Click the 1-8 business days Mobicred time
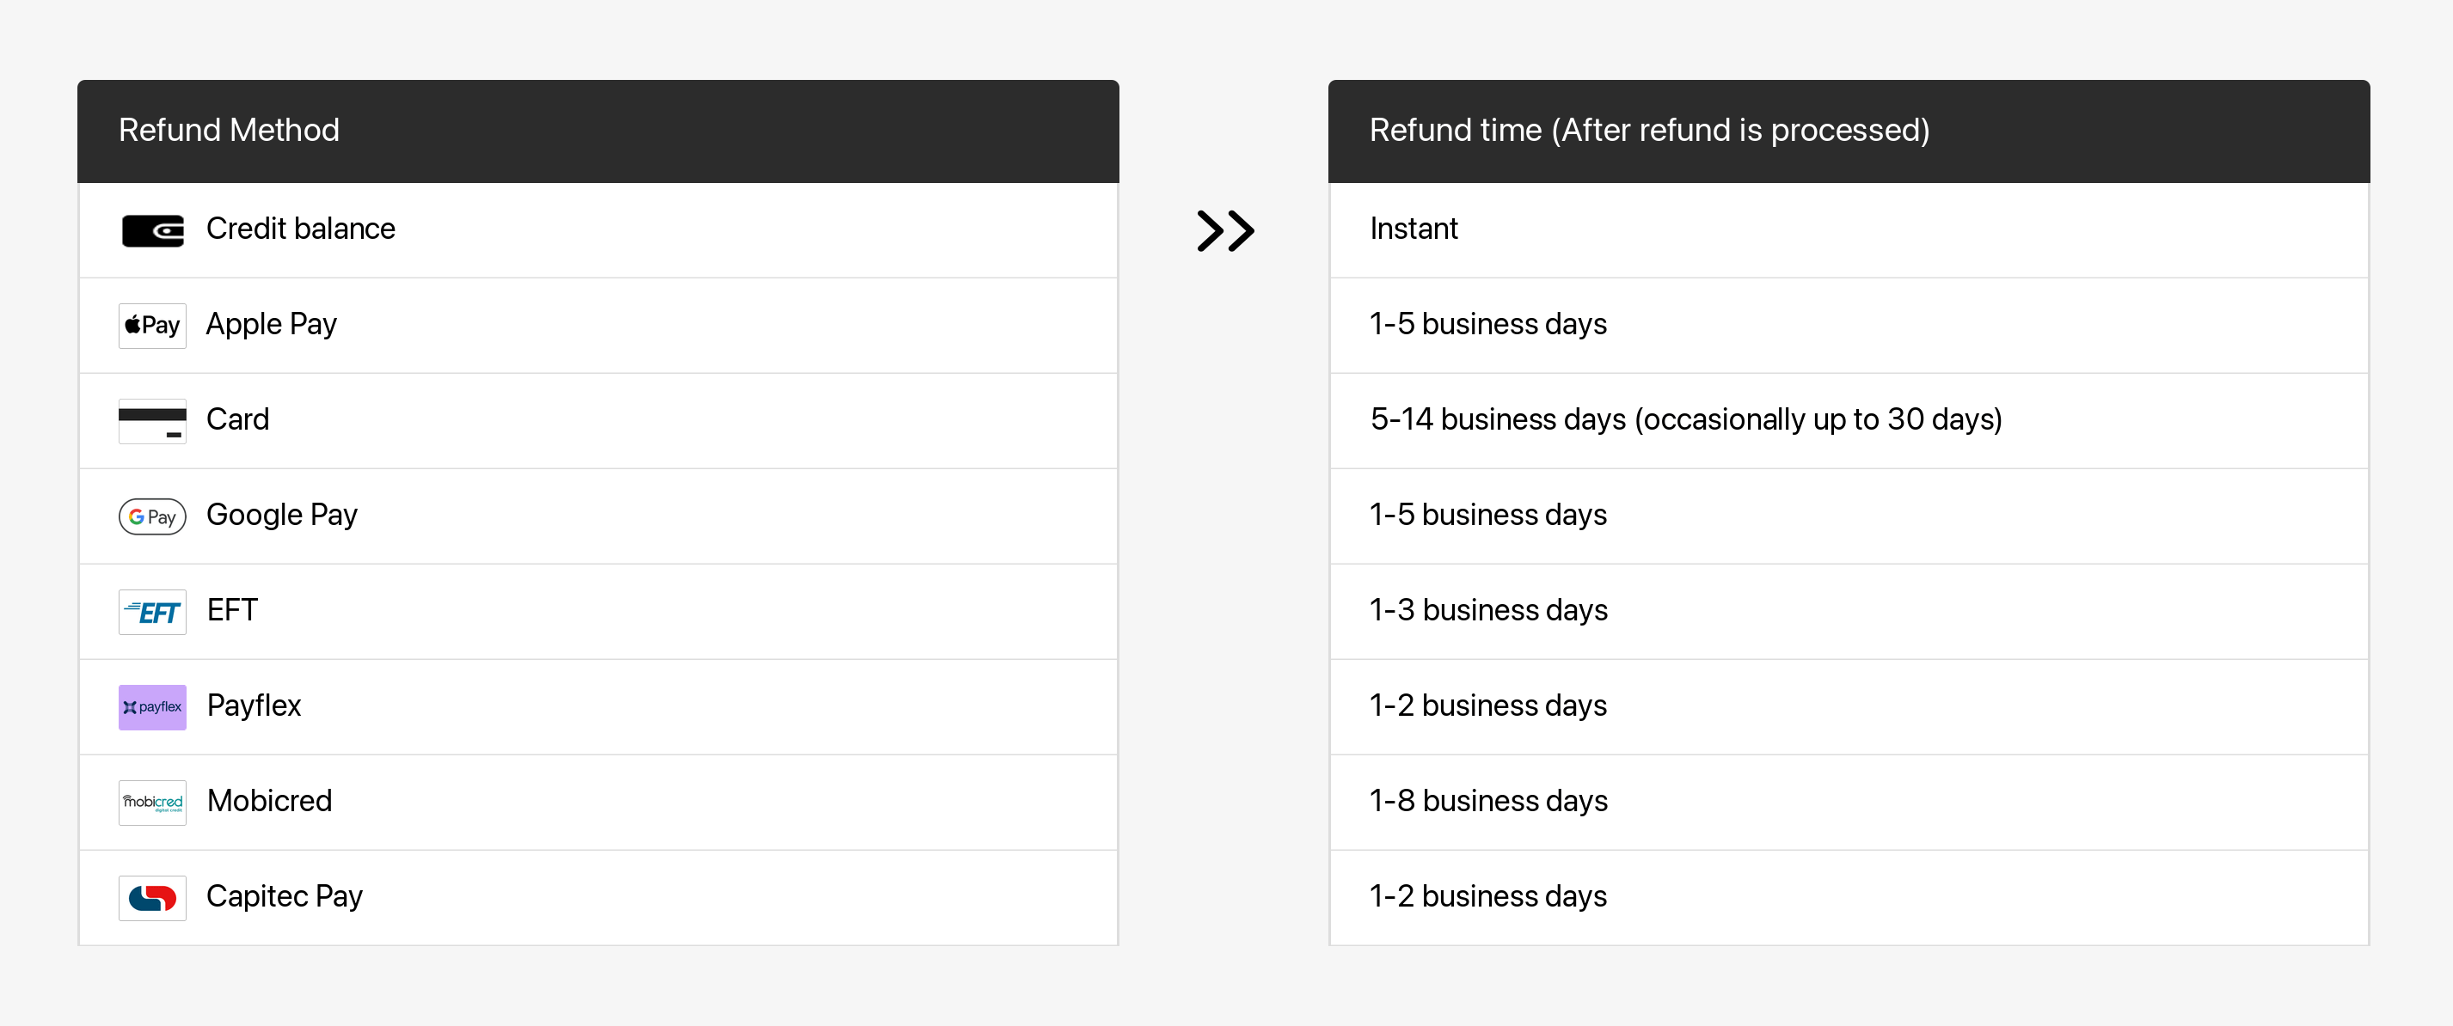This screenshot has height=1026, width=2453. click(x=1487, y=800)
